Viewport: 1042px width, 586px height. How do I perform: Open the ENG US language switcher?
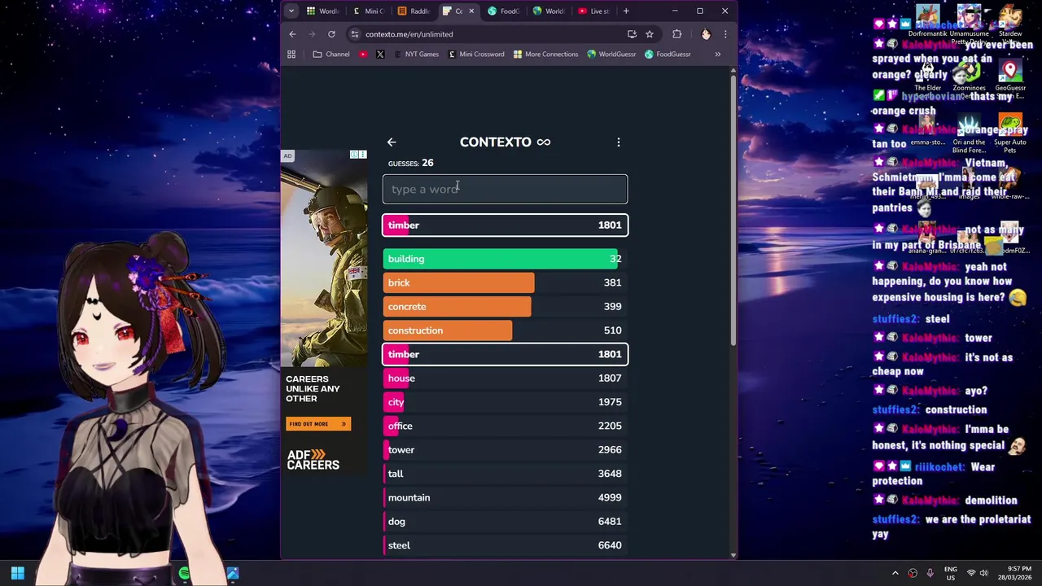coord(951,574)
